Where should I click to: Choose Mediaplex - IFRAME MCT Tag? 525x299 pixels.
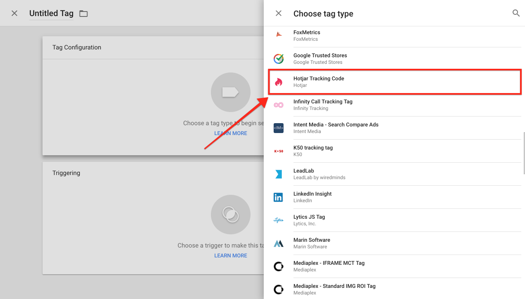[395, 266]
